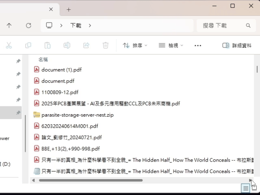Click the Share icon in toolbar

86,45
